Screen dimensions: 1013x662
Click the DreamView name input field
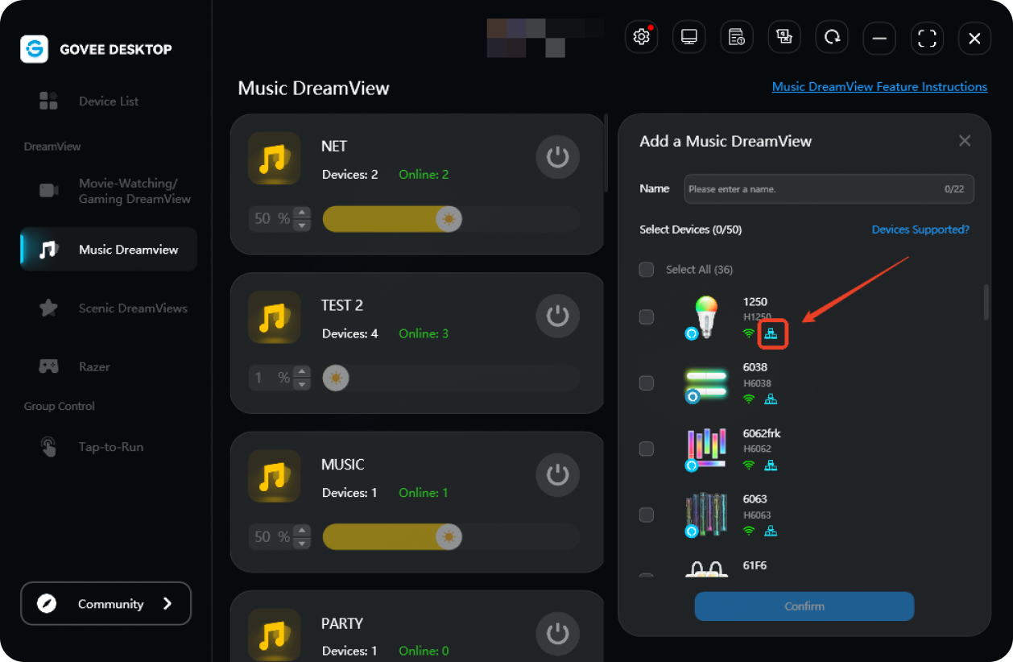coord(813,189)
